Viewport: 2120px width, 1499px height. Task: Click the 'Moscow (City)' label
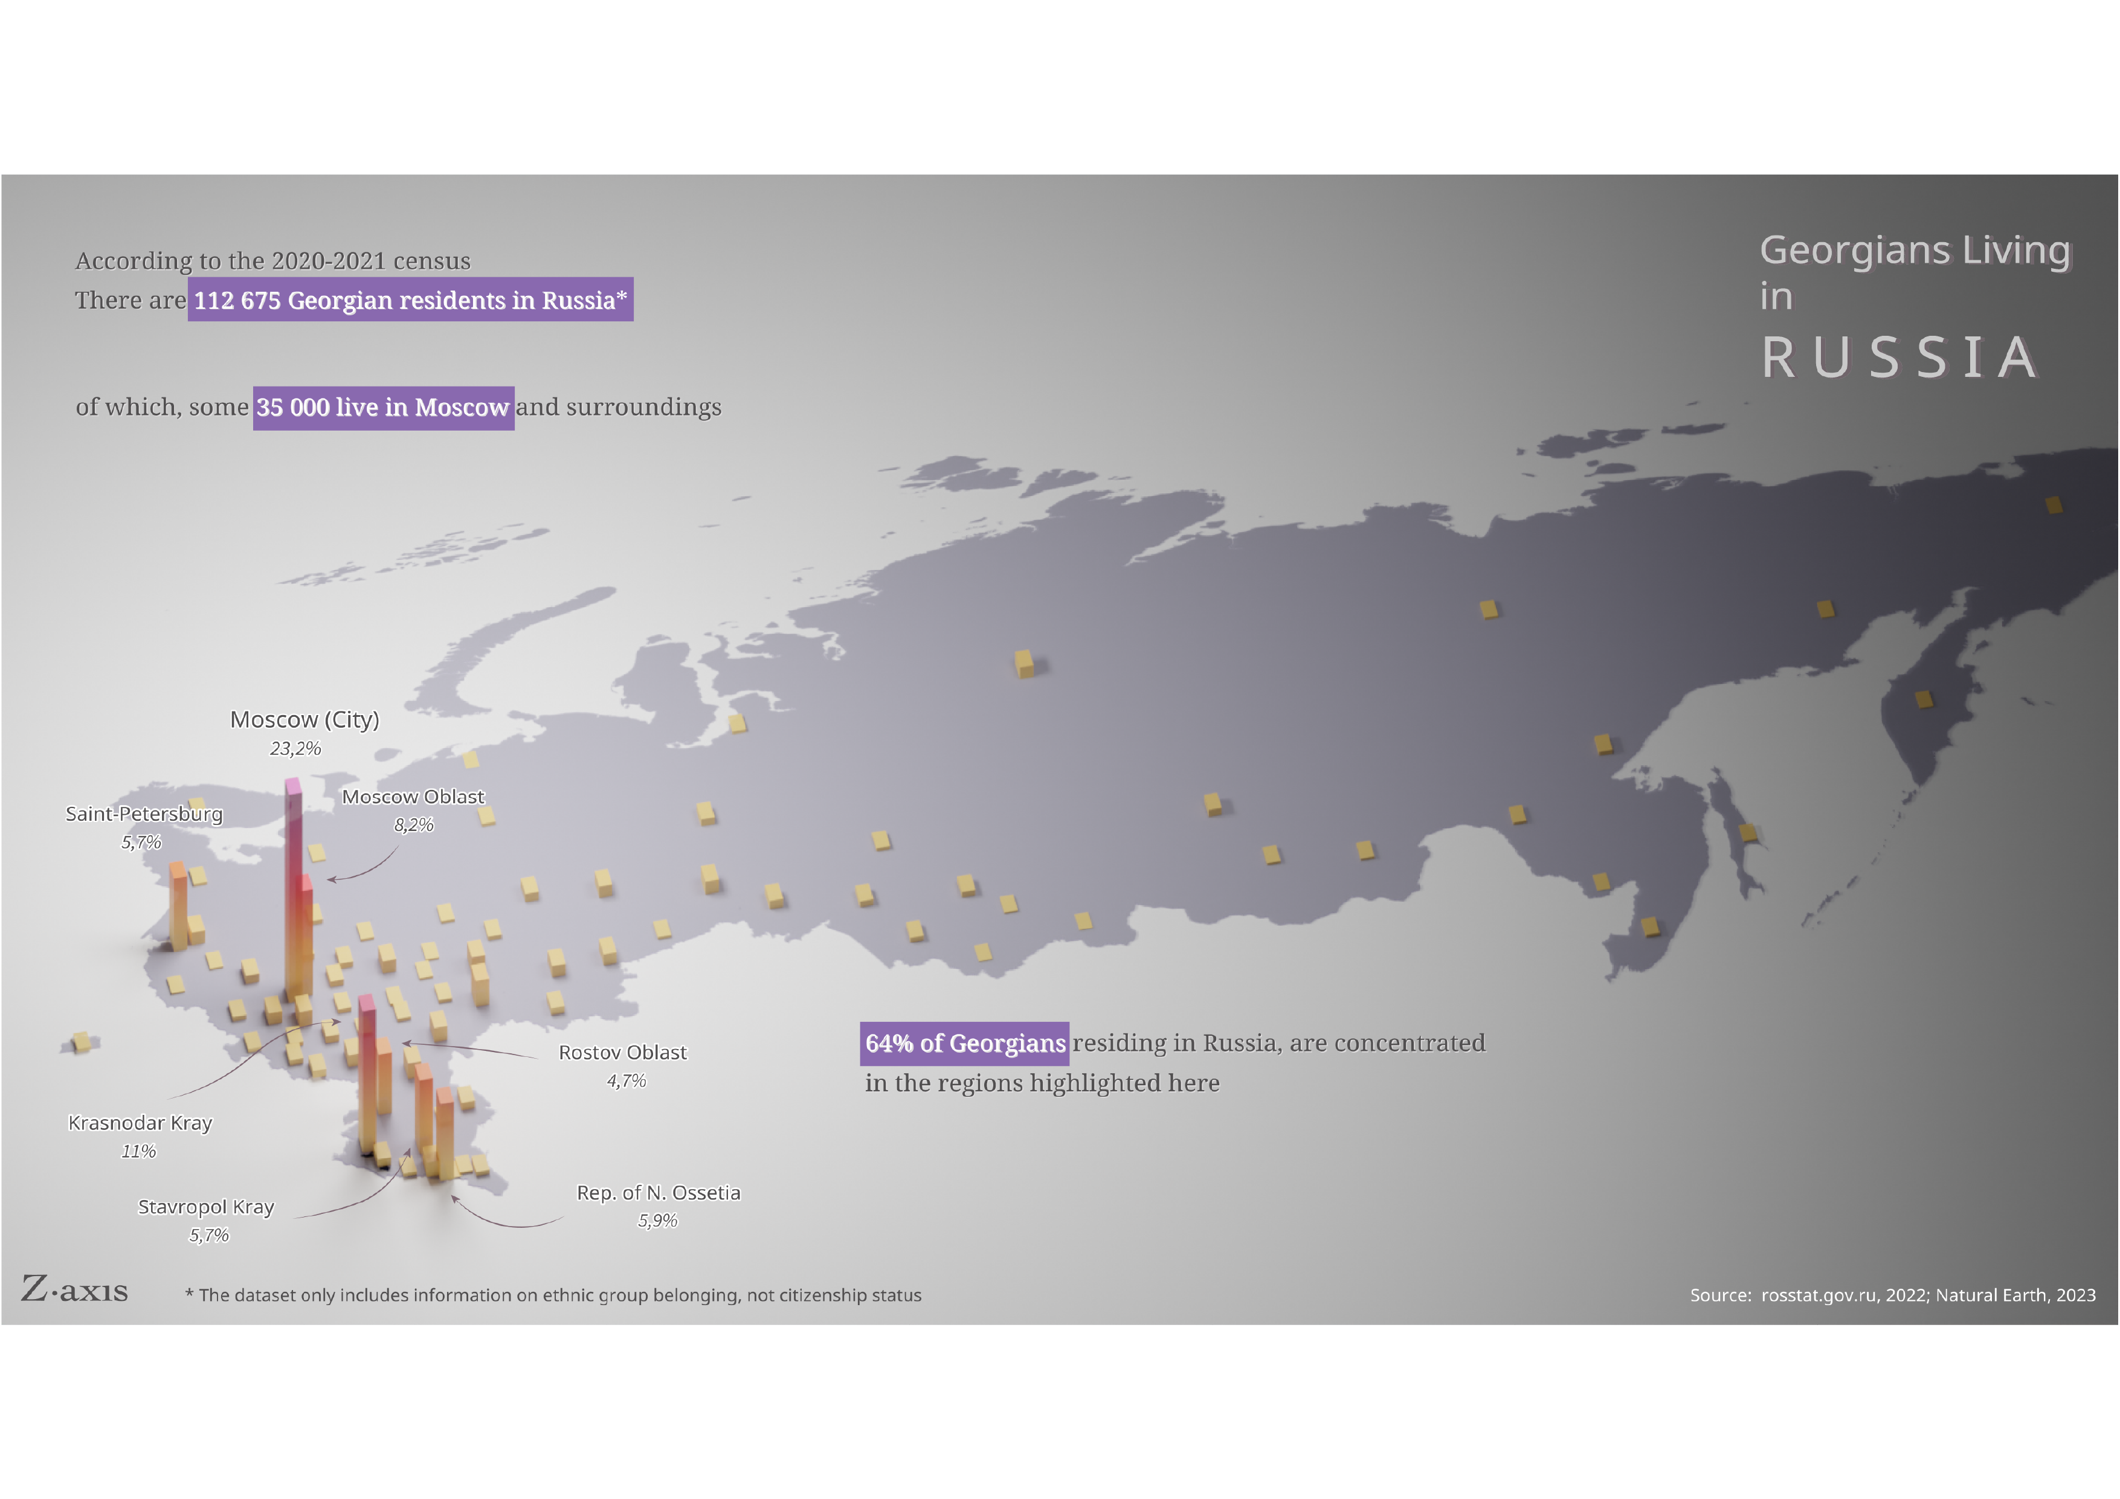point(304,720)
